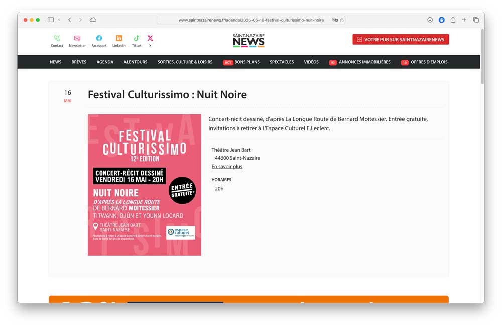This screenshot has width=502, height=326.
Task: Open the SPECTACLES navigation item
Action: (282, 62)
